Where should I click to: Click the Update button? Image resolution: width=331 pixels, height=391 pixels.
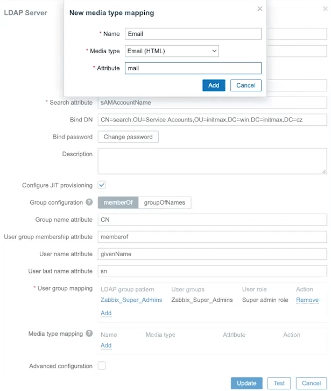pyautogui.click(x=247, y=383)
